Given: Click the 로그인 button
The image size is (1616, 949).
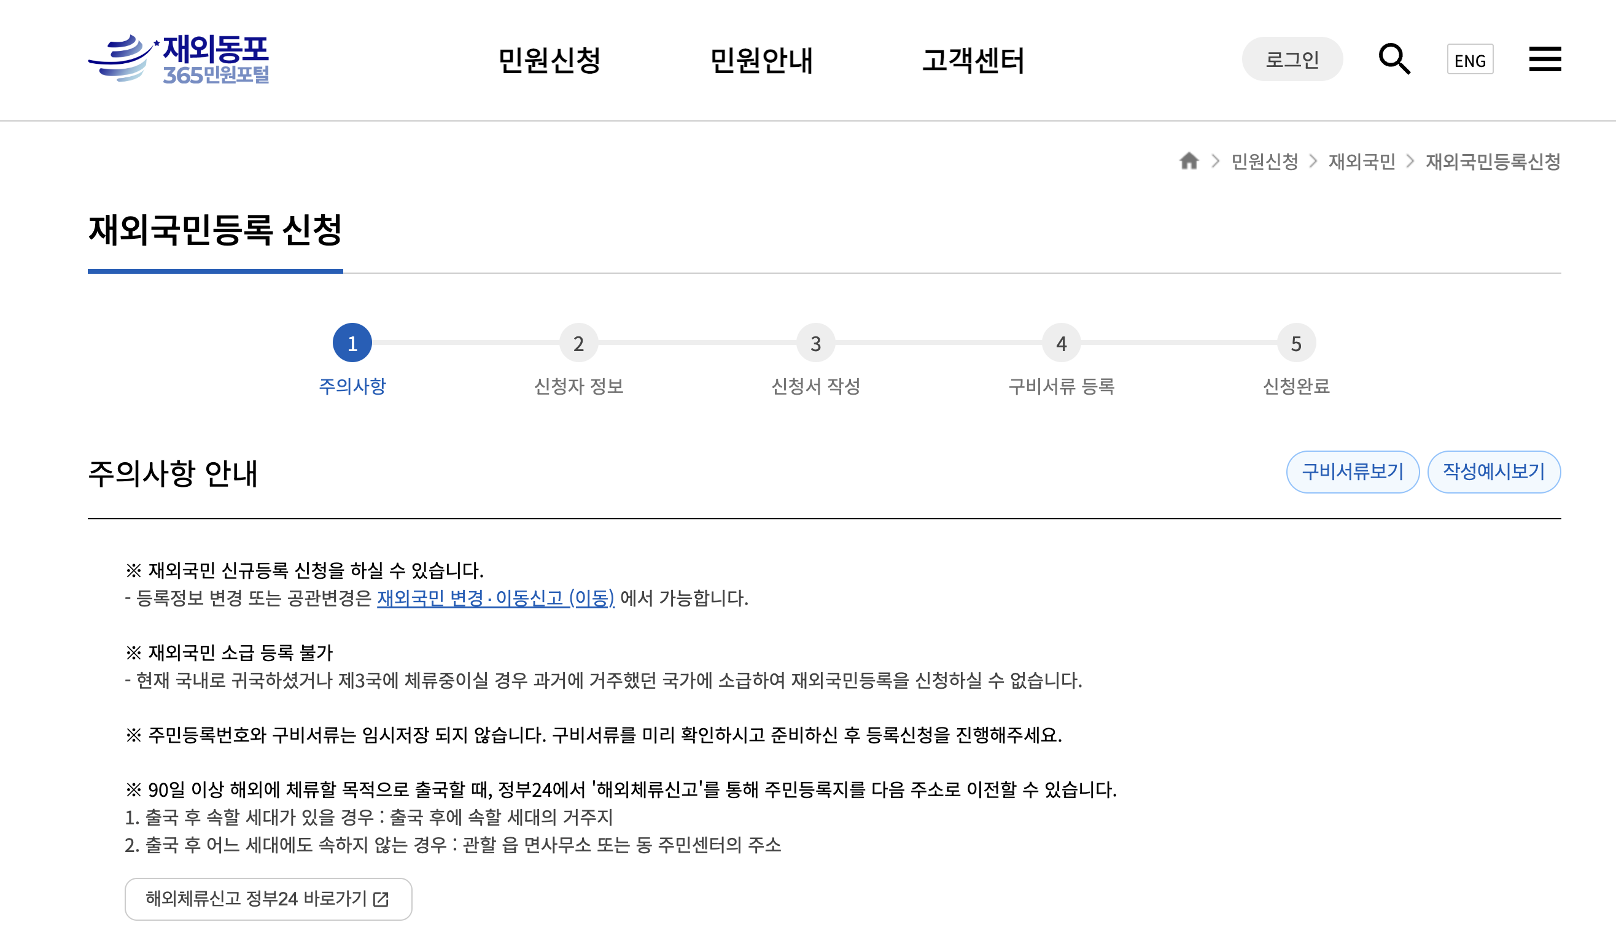Looking at the screenshot, I should (1292, 59).
